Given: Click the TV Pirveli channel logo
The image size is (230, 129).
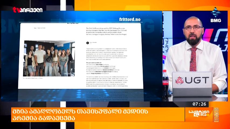Looking at the screenshot, I should tap(27, 10).
